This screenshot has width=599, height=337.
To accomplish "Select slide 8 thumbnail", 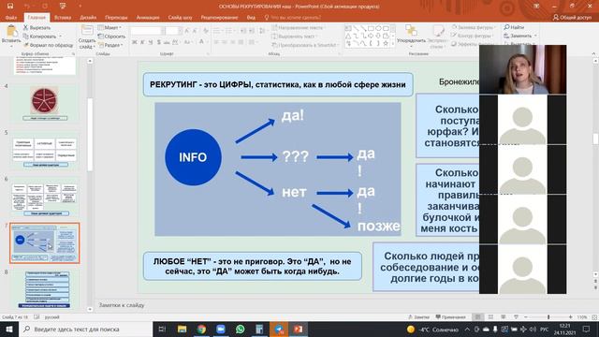I will tap(45, 289).
